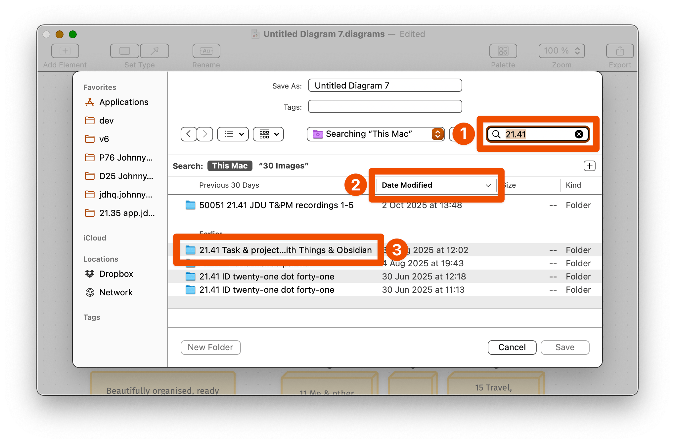The image size is (675, 444).
Task: Click the back navigation arrow
Action: coord(188,134)
